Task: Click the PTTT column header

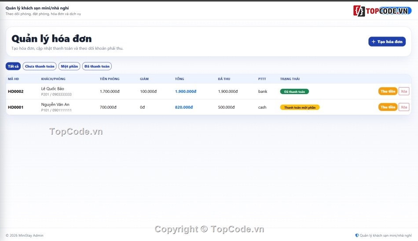Action: [x=262, y=79]
